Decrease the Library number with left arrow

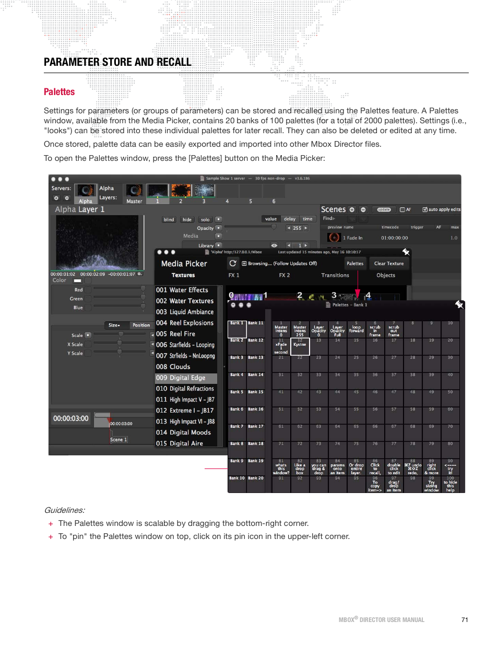click(289, 245)
